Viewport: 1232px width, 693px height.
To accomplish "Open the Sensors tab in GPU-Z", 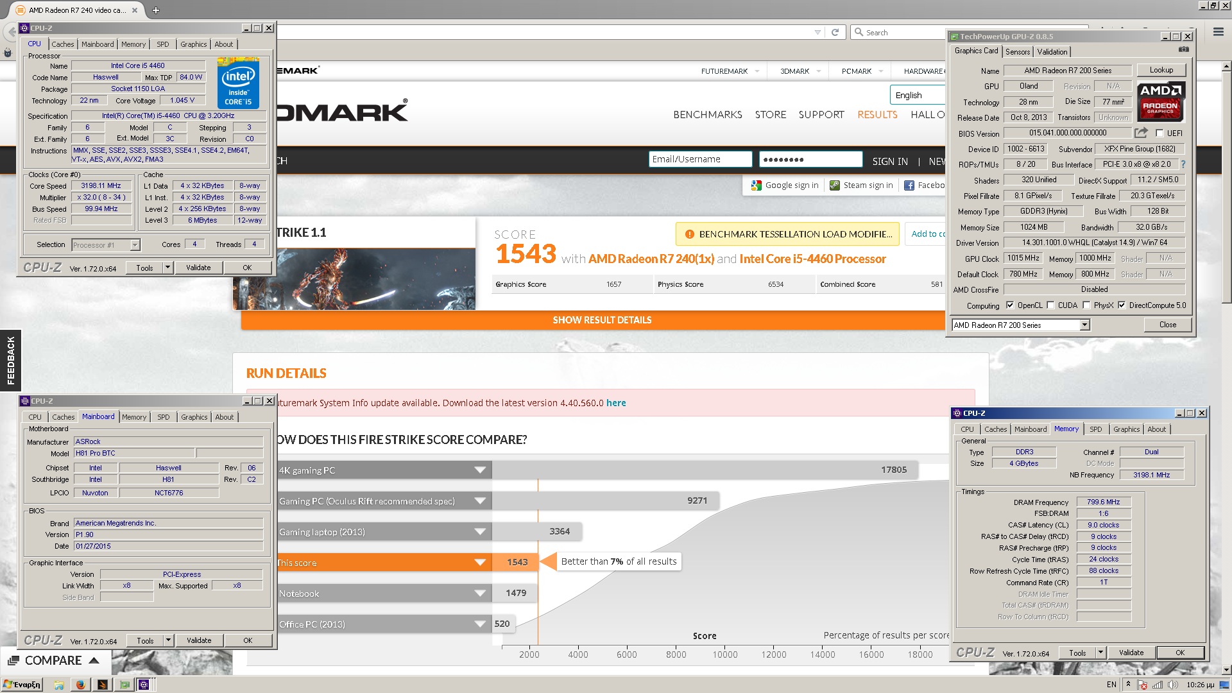I will (x=1018, y=52).
